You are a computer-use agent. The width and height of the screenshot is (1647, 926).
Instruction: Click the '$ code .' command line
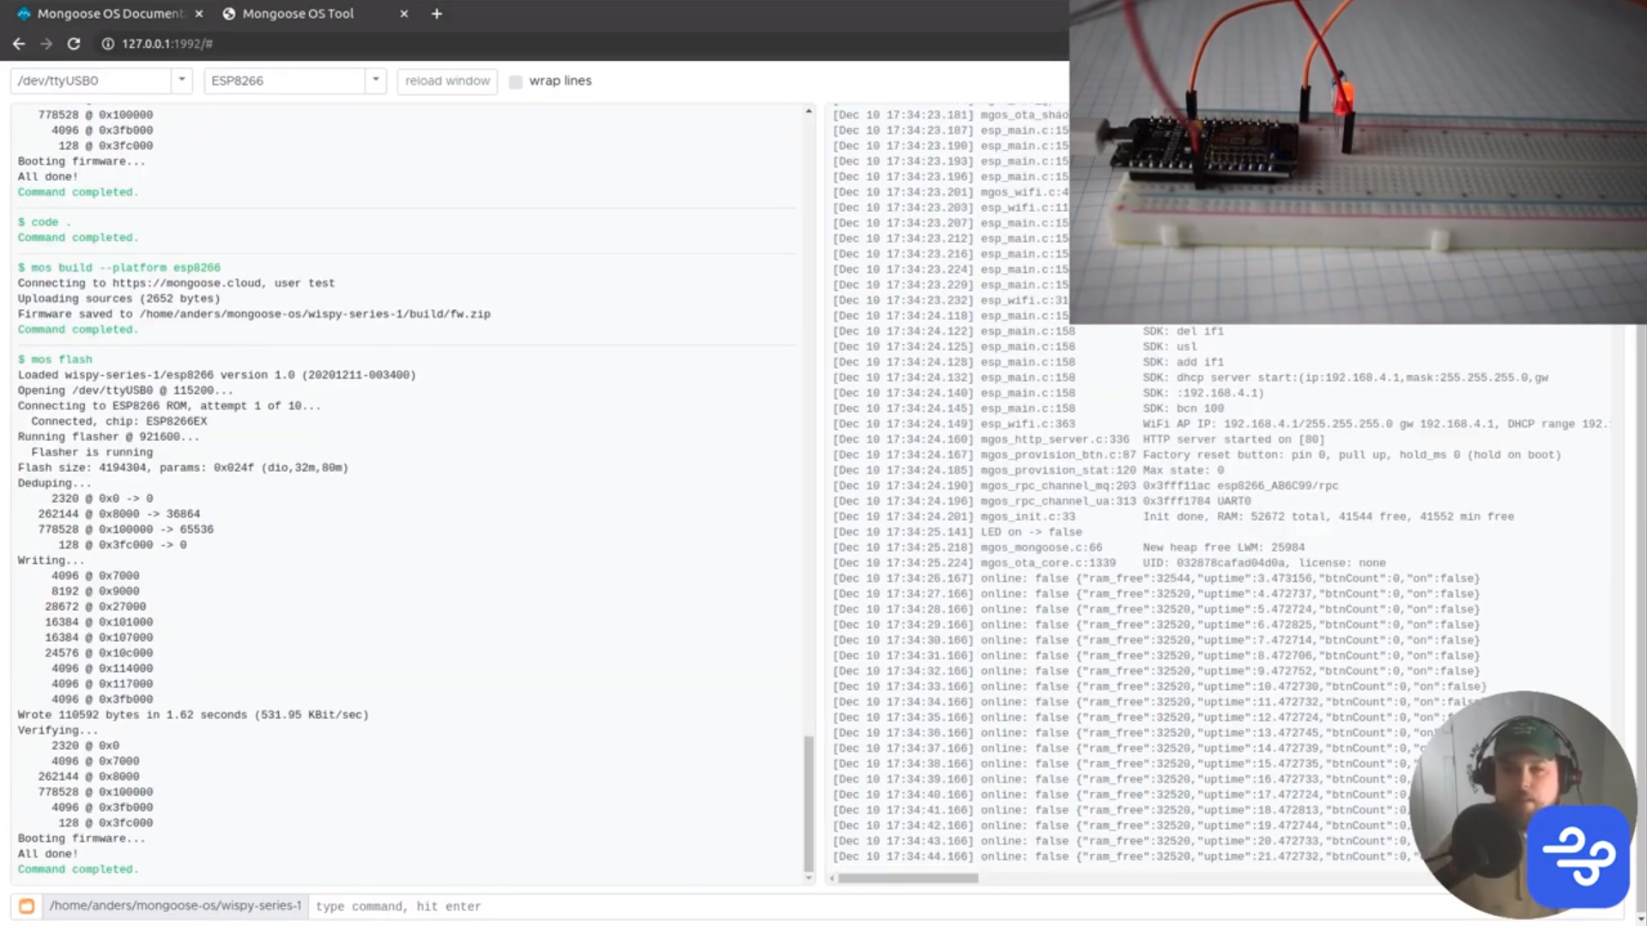pyautogui.click(x=45, y=222)
